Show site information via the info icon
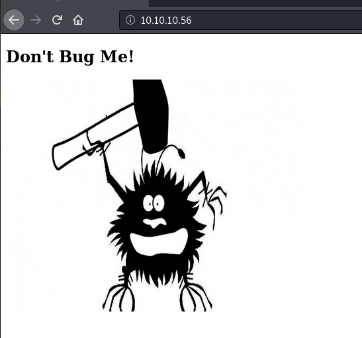Viewport: 362px width, 338px height. (130, 20)
